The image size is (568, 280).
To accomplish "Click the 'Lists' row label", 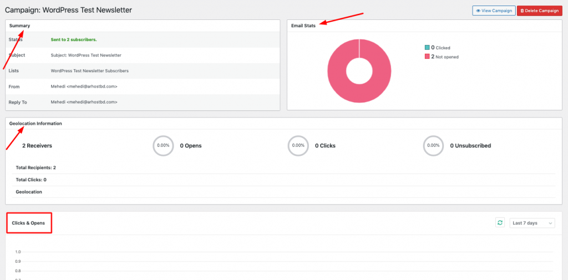I will [x=14, y=71].
